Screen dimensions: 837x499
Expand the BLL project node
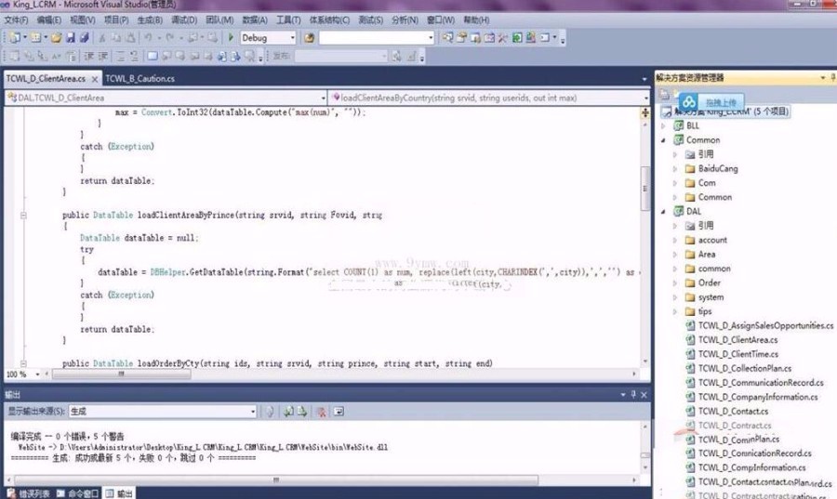coord(663,125)
